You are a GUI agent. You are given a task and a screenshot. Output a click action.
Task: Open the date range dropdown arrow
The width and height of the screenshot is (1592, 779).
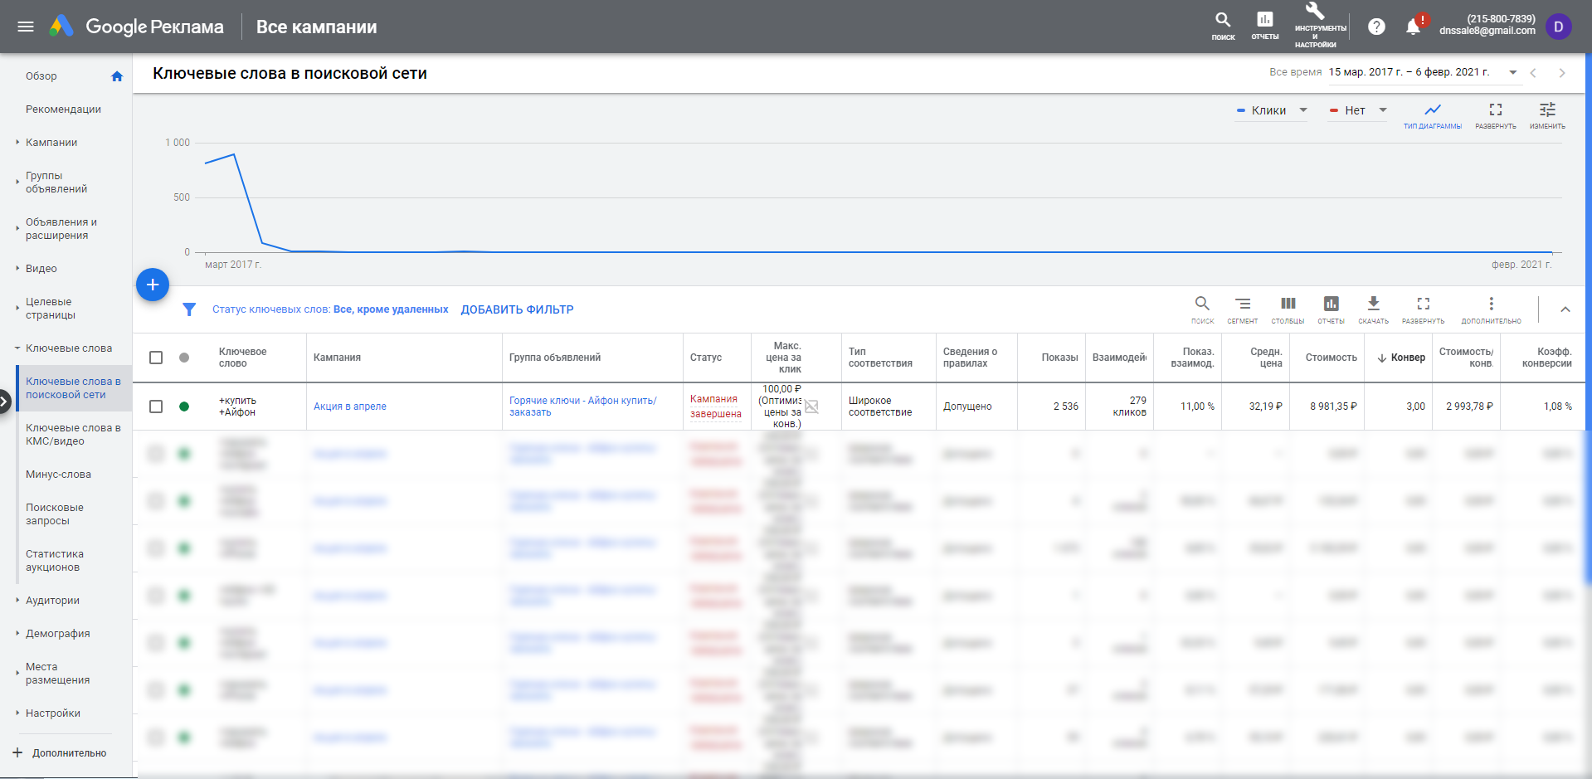(1512, 73)
